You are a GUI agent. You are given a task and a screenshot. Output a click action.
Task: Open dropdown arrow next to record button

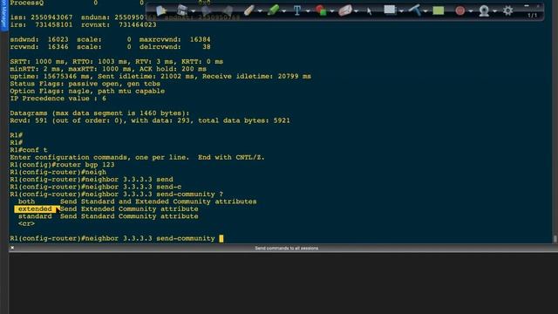click(x=471, y=11)
